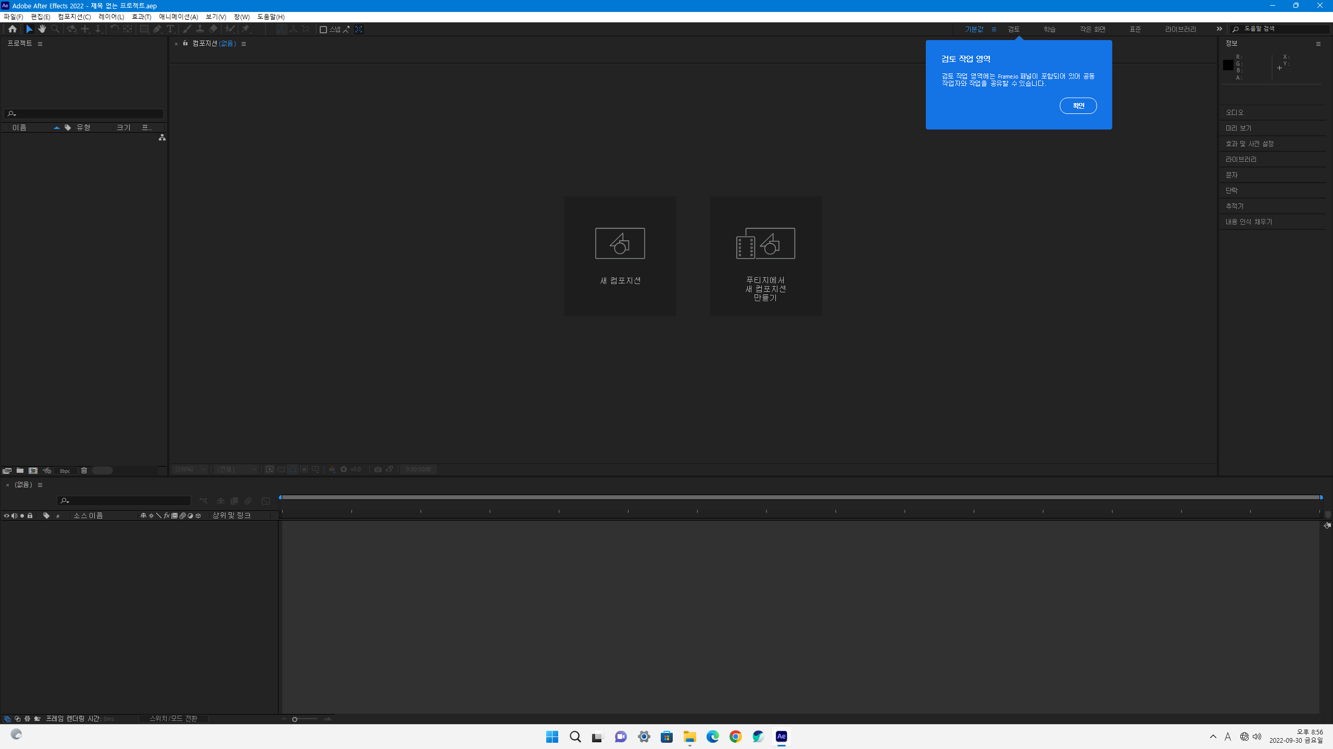Viewport: 1333px width, 749px height.
Task: Open the 컴포지션(C) menu
Action: [74, 17]
